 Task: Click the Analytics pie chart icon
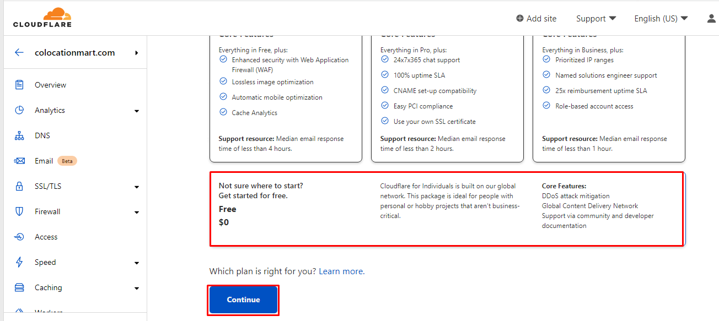point(19,110)
